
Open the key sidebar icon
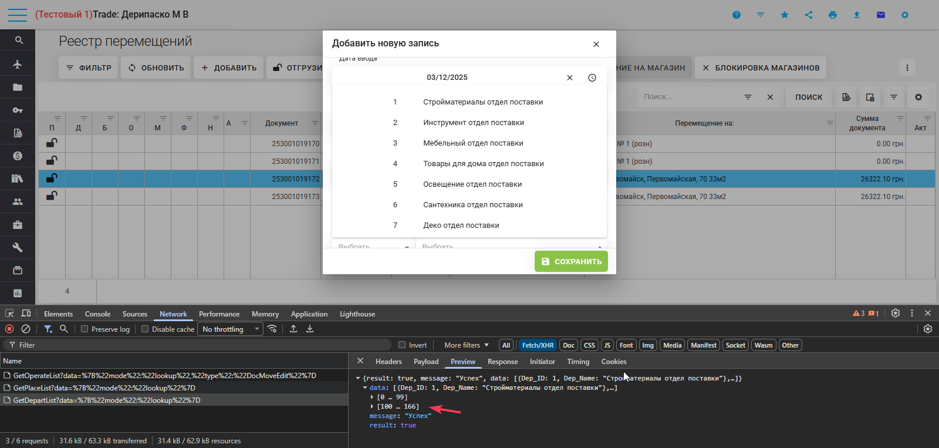tap(18, 110)
